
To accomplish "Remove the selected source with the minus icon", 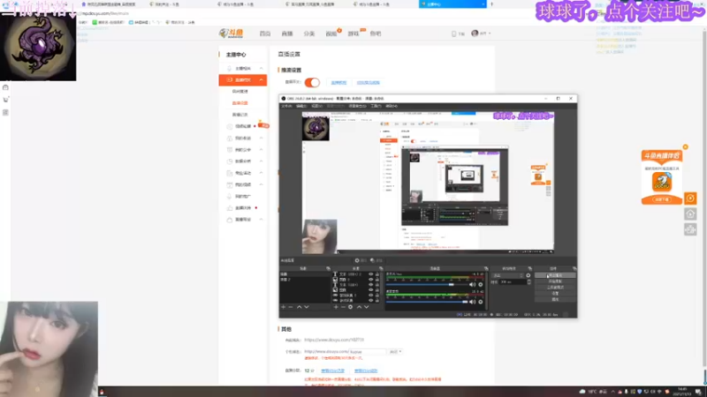I will 343,307.
